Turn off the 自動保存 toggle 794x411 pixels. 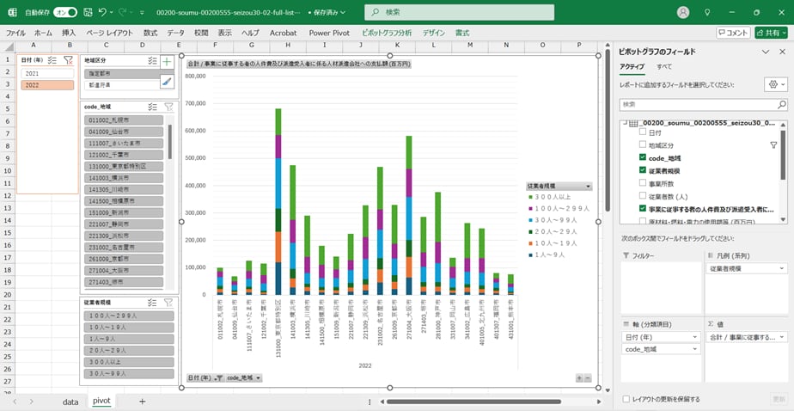(x=64, y=12)
